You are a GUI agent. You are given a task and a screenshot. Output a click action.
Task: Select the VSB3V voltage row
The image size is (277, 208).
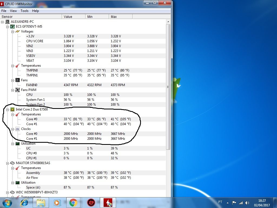pos(95,56)
